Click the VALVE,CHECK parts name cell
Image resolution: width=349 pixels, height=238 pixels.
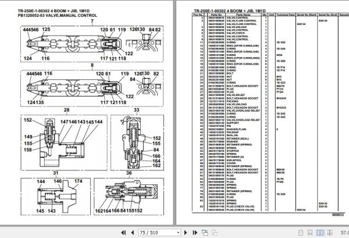236,33
